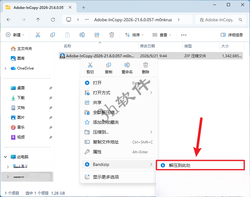The image size is (250, 197).
Task: Open 桌面 in the sidebar
Action: (18, 88)
